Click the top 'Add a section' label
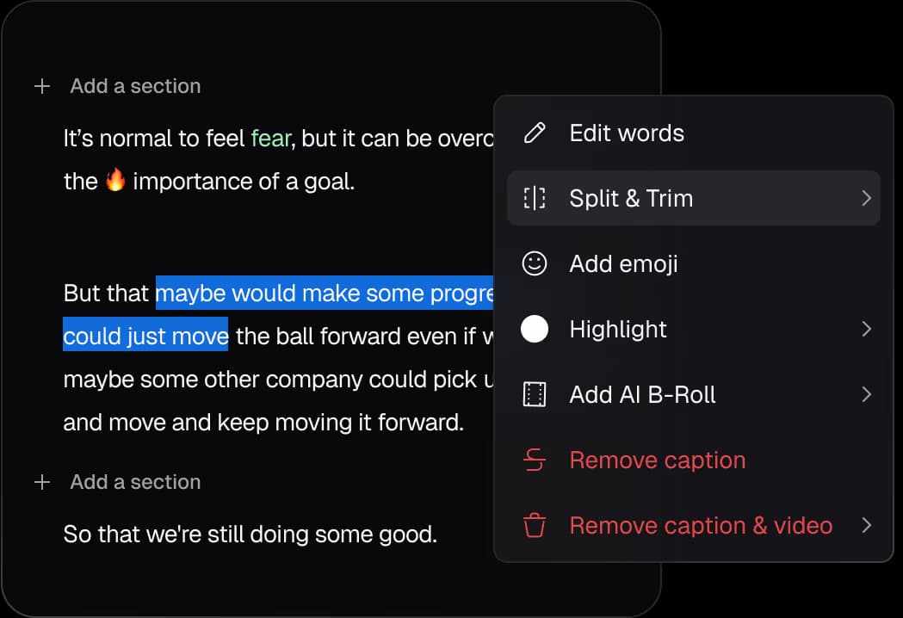 (x=135, y=86)
